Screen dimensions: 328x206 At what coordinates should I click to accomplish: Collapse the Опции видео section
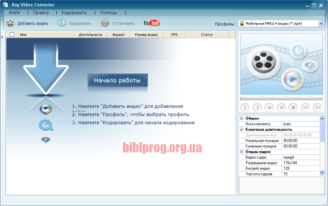click(242, 152)
